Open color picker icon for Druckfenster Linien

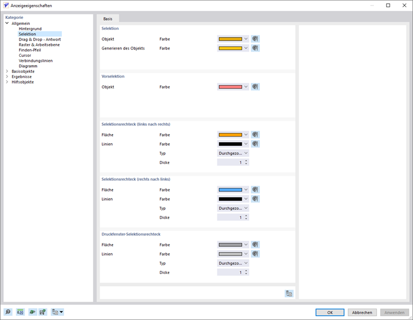point(255,254)
